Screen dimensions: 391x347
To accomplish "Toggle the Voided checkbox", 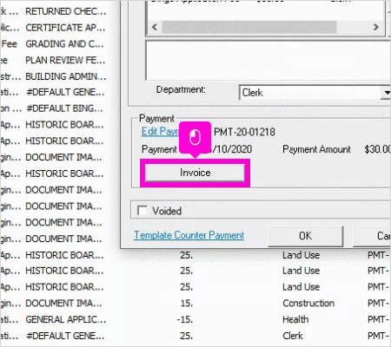I will coord(142,210).
